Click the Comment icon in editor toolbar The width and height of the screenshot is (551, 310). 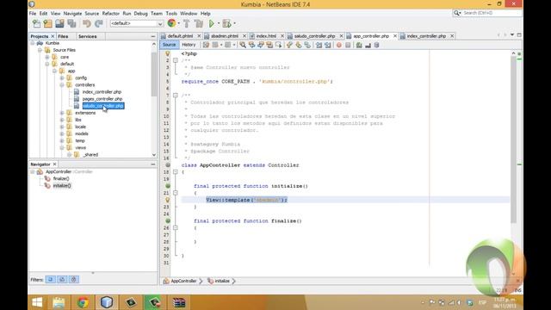(x=359, y=45)
